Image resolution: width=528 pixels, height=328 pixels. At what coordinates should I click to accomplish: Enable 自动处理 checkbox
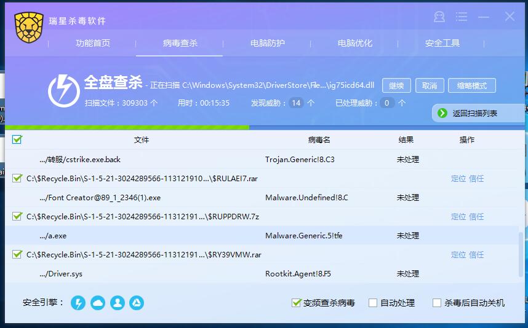tap(373, 303)
